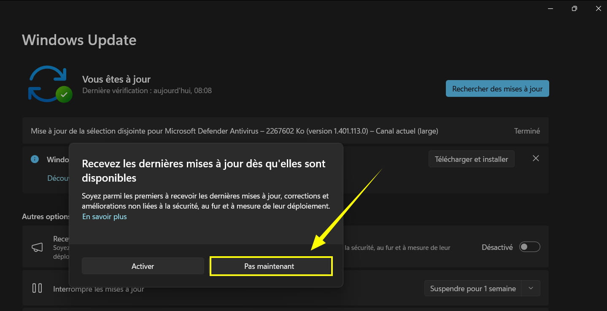607x311 pixels.
Task: Click Interrompre les mises à jour label
Action: (99, 289)
